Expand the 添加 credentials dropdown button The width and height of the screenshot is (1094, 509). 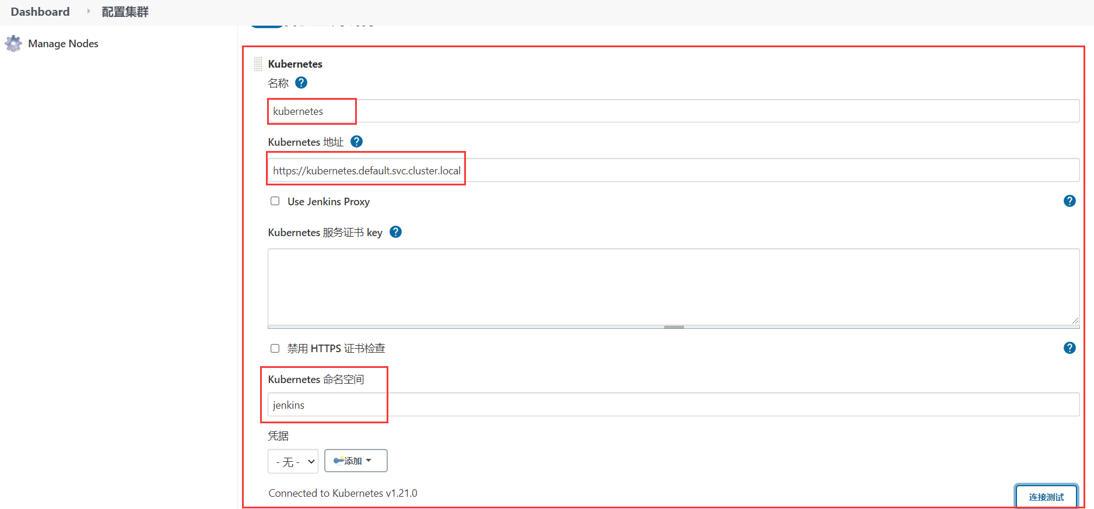click(x=356, y=461)
